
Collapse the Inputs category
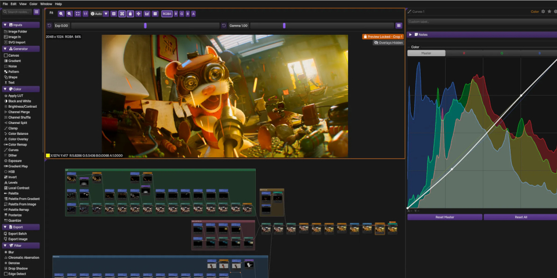[21, 25]
